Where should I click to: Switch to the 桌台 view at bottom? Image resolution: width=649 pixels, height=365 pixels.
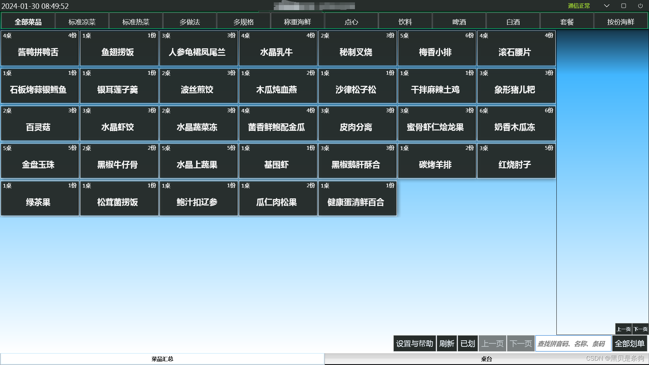[x=487, y=359]
